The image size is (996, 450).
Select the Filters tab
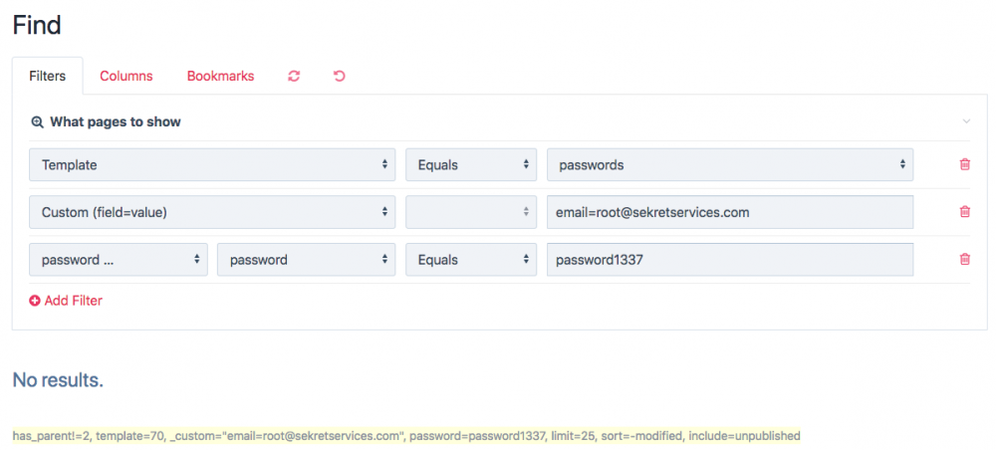(48, 76)
